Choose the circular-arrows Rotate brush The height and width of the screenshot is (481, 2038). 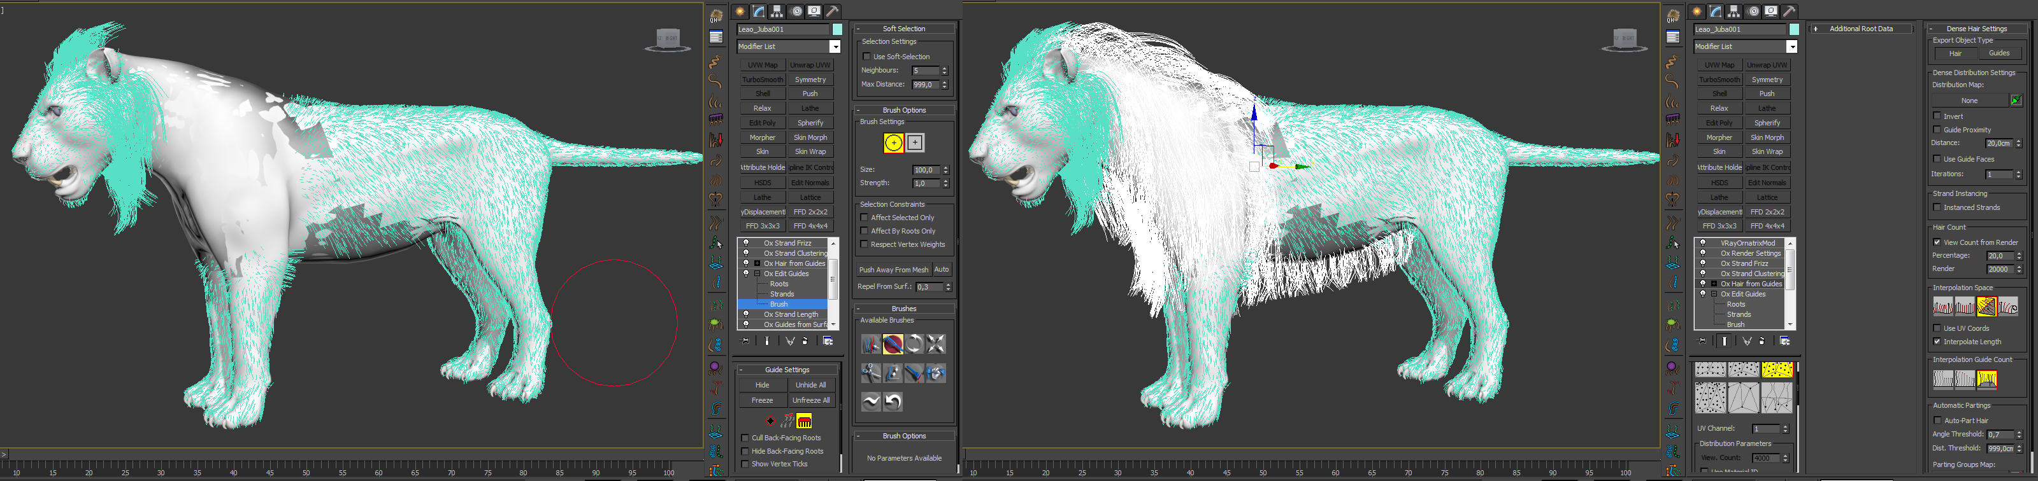tap(915, 344)
